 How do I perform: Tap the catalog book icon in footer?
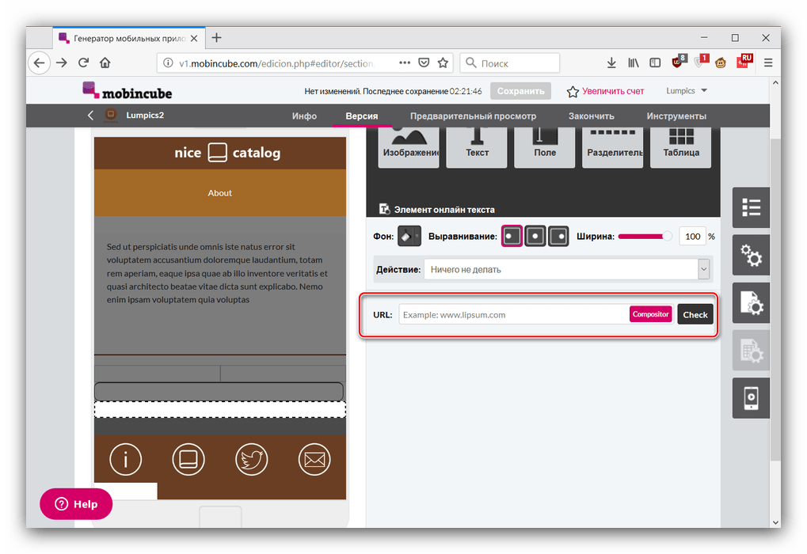point(188,459)
